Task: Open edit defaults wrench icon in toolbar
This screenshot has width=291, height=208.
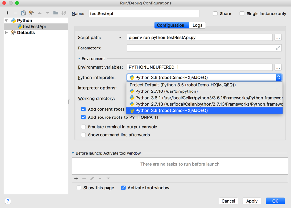Action: click(x=32, y=13)
